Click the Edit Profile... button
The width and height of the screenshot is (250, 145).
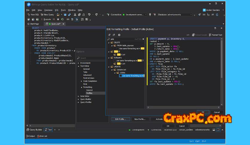[120, 119]
